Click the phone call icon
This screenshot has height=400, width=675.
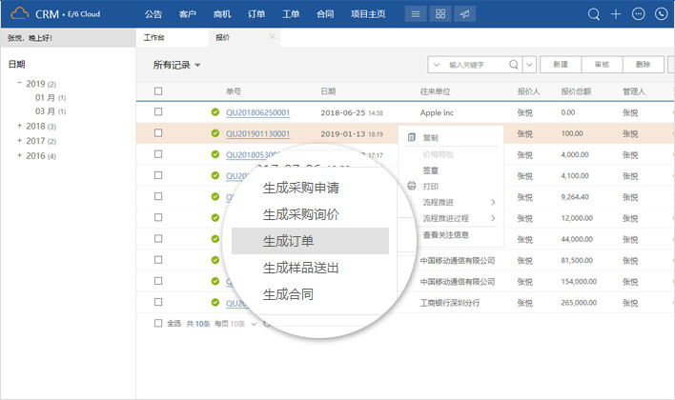coord(660,14)
